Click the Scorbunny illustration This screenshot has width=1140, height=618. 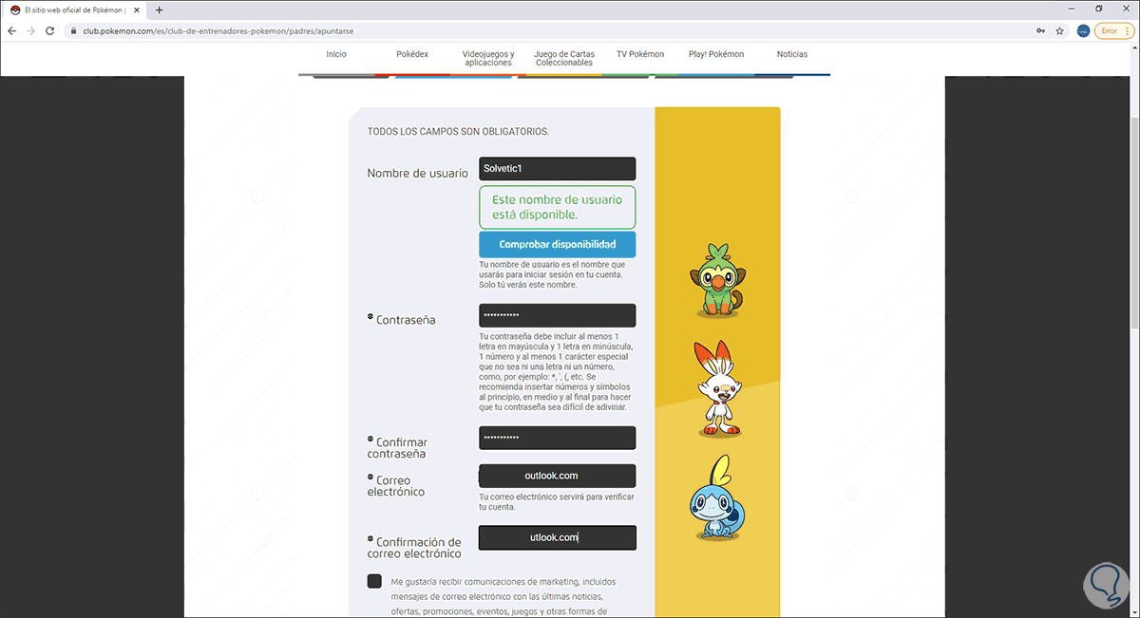[717, 387]
